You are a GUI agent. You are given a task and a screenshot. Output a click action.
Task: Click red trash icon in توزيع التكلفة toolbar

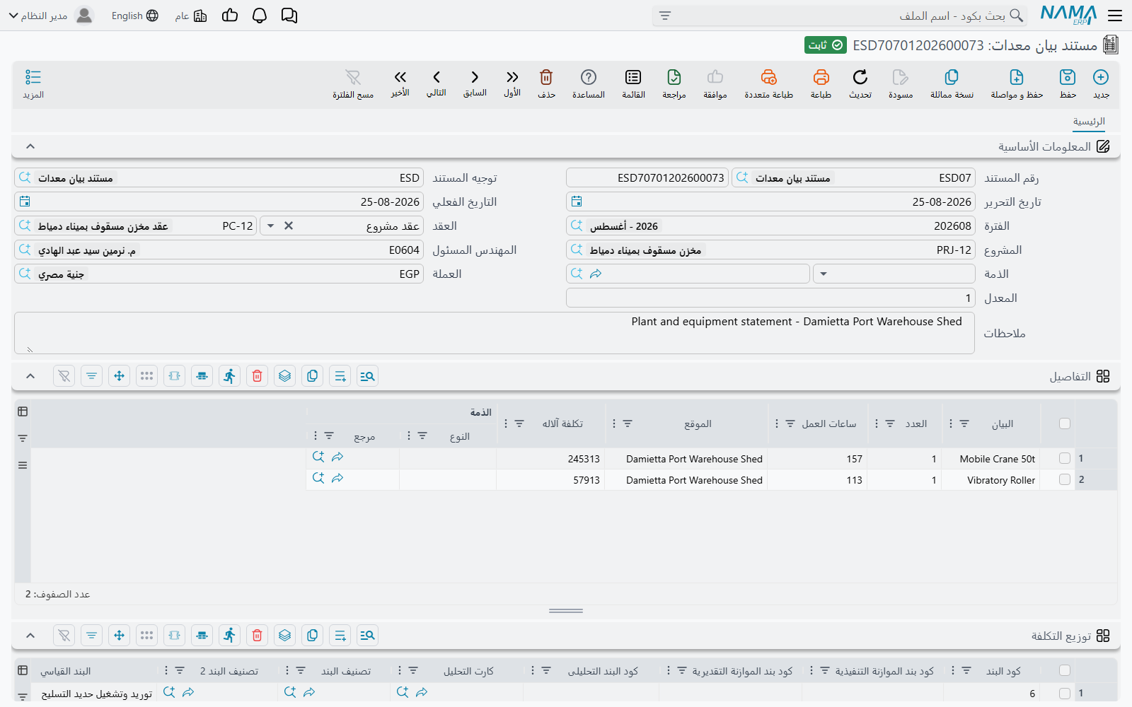click(258, 636)
